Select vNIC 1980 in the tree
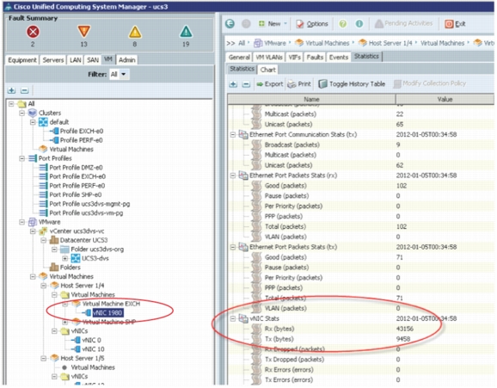Image resolution: width=497 pixels, height=388 pixels. 107,313
